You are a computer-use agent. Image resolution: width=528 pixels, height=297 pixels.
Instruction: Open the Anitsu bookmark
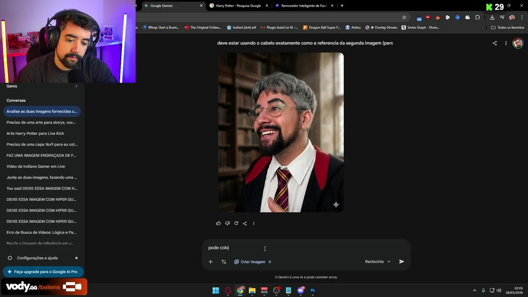353,28
